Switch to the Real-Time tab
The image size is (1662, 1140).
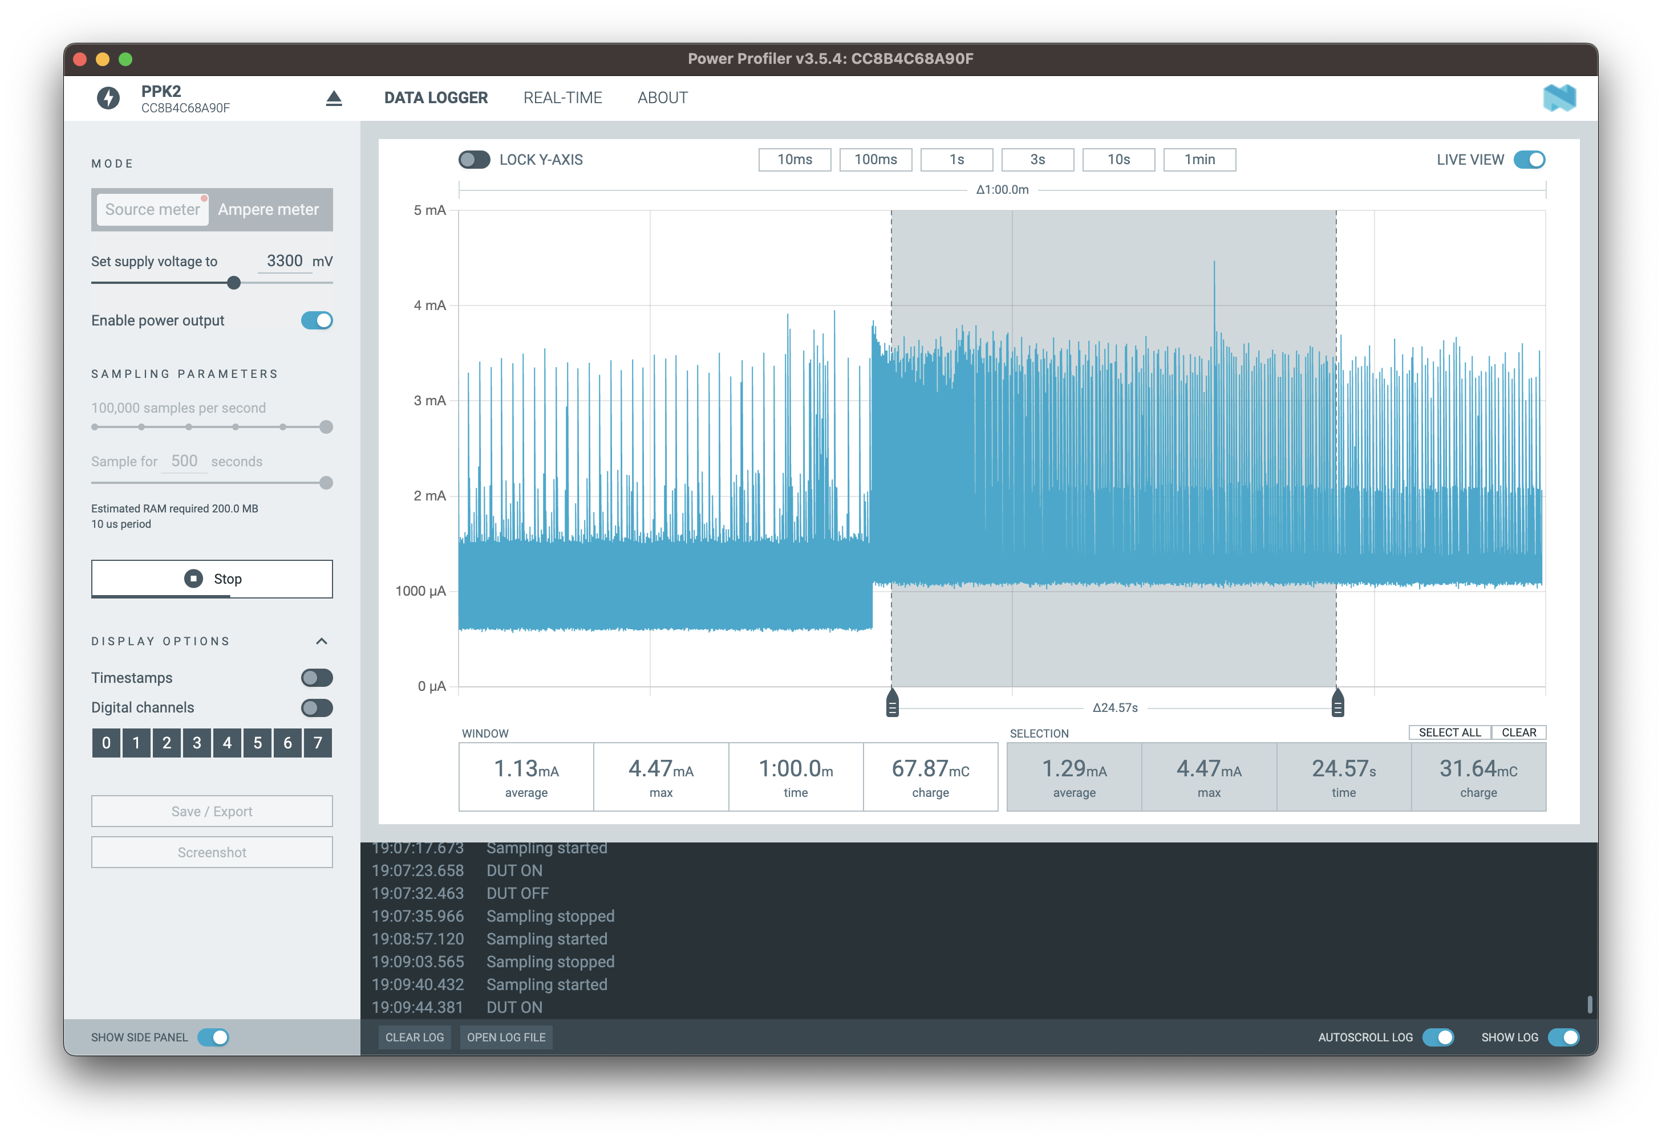point(562,98)
